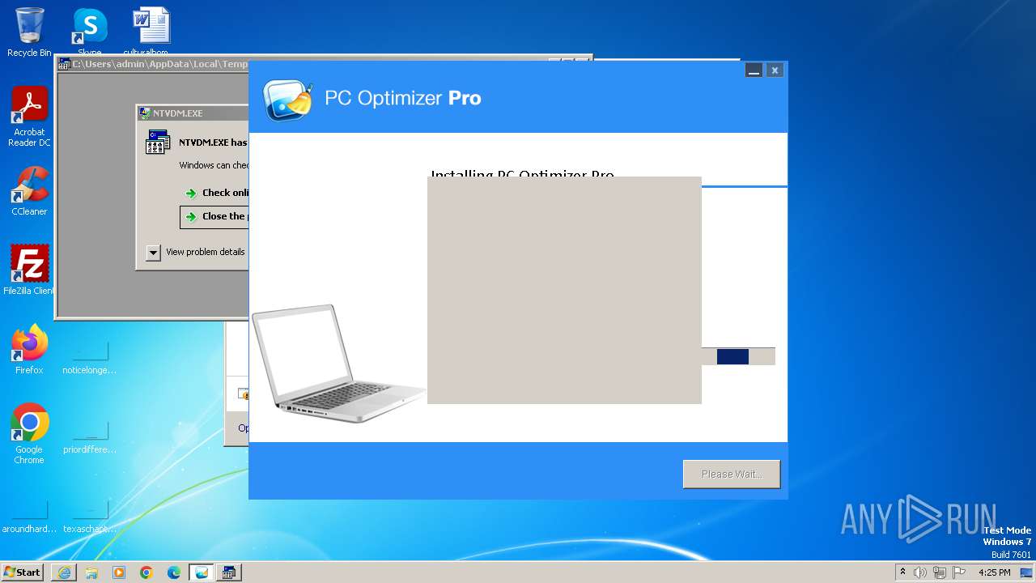Switch to PC Optimizer Pro taskbar item
Viewport: 1036px width, 583px height.
click(x=202, y=572)
